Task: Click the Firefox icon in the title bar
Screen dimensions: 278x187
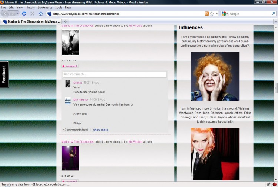Action: coord(2,2)
